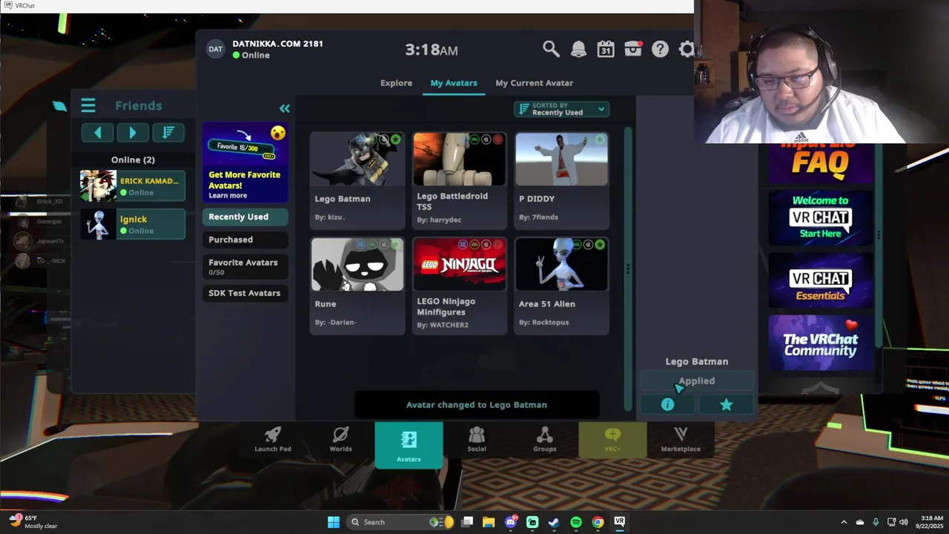The width and height of the screenshot is (949, 534).
Task: Open File Explorer from the taskbar
Action: [489, 522]
